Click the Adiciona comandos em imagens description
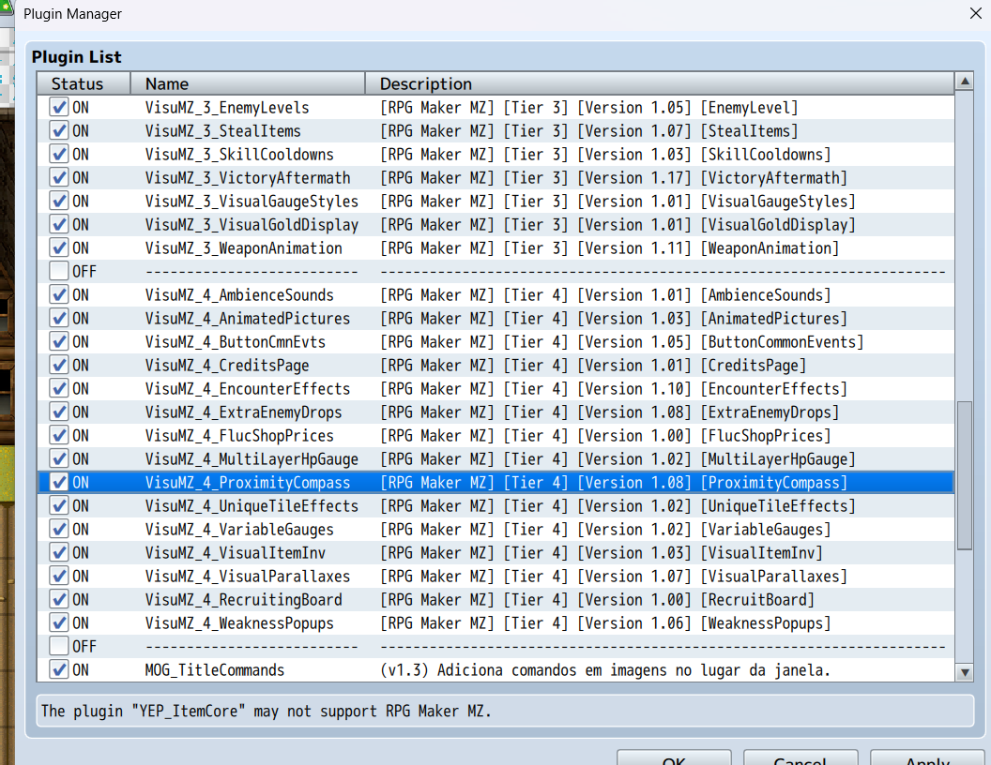Image resolution: width=991 pixels, height=765 pixels. click(x=605, y=669)
